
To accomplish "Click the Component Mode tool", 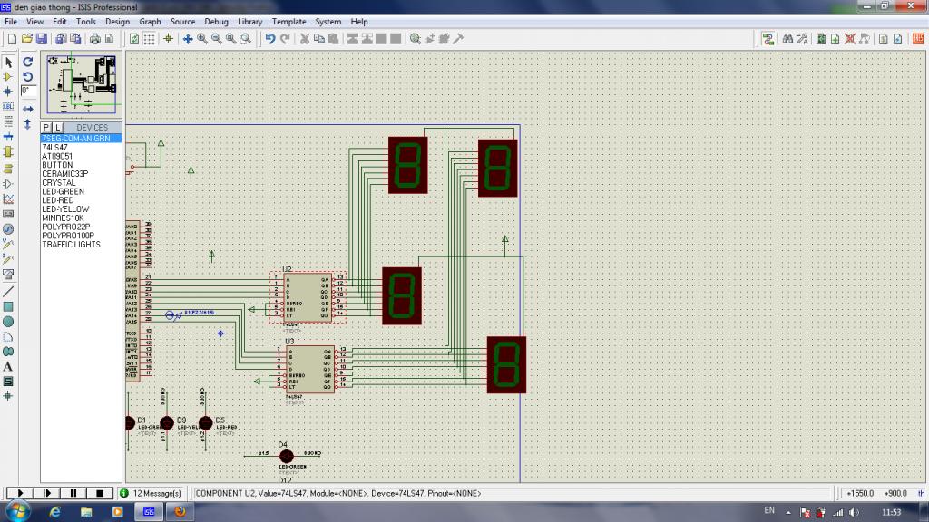I will point(8,77).
